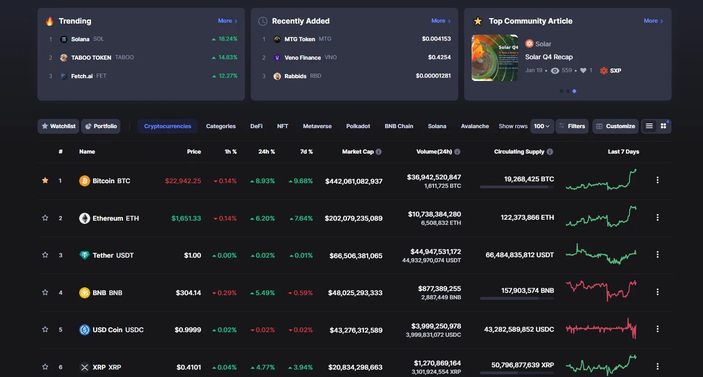Add BNB to watchlist with star
Screen dimensions: 703x377
pyautogui.click(x=45, y=292)
